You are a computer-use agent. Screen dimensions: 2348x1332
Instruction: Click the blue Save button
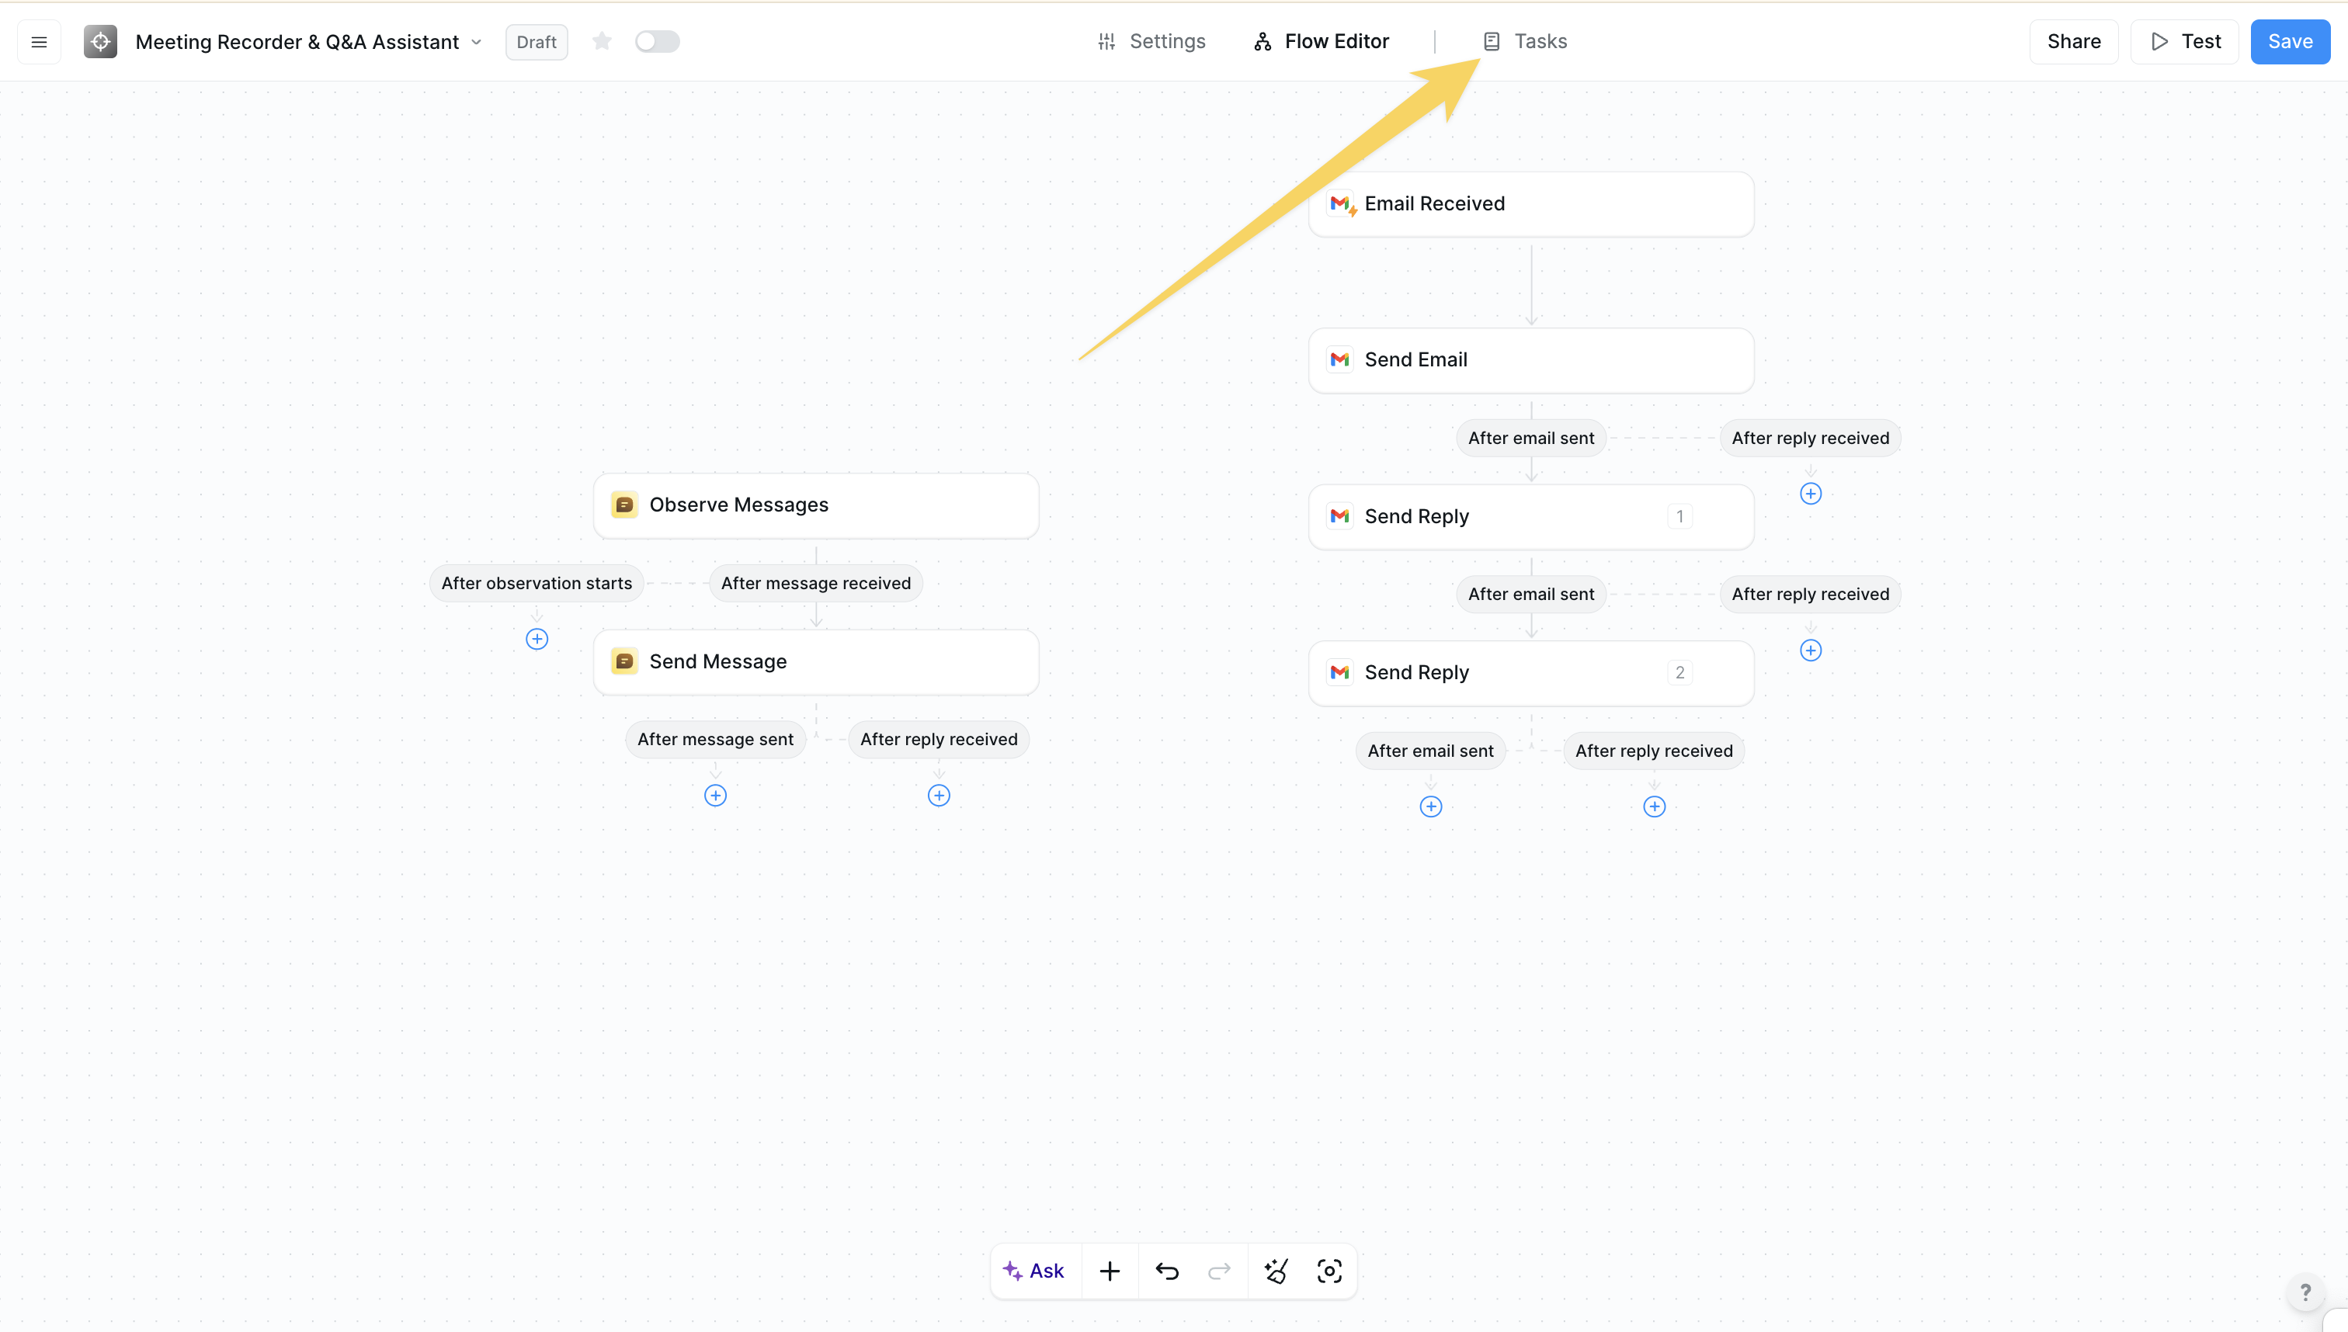click(x=2290, y=41)
